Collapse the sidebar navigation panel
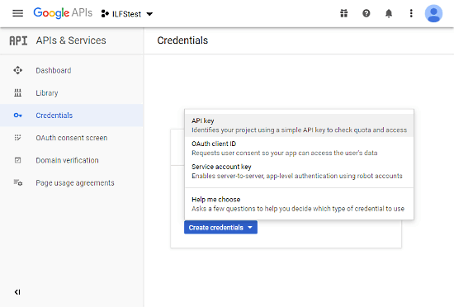The width and height of the screenshot is (454, 307). [17, 292]
